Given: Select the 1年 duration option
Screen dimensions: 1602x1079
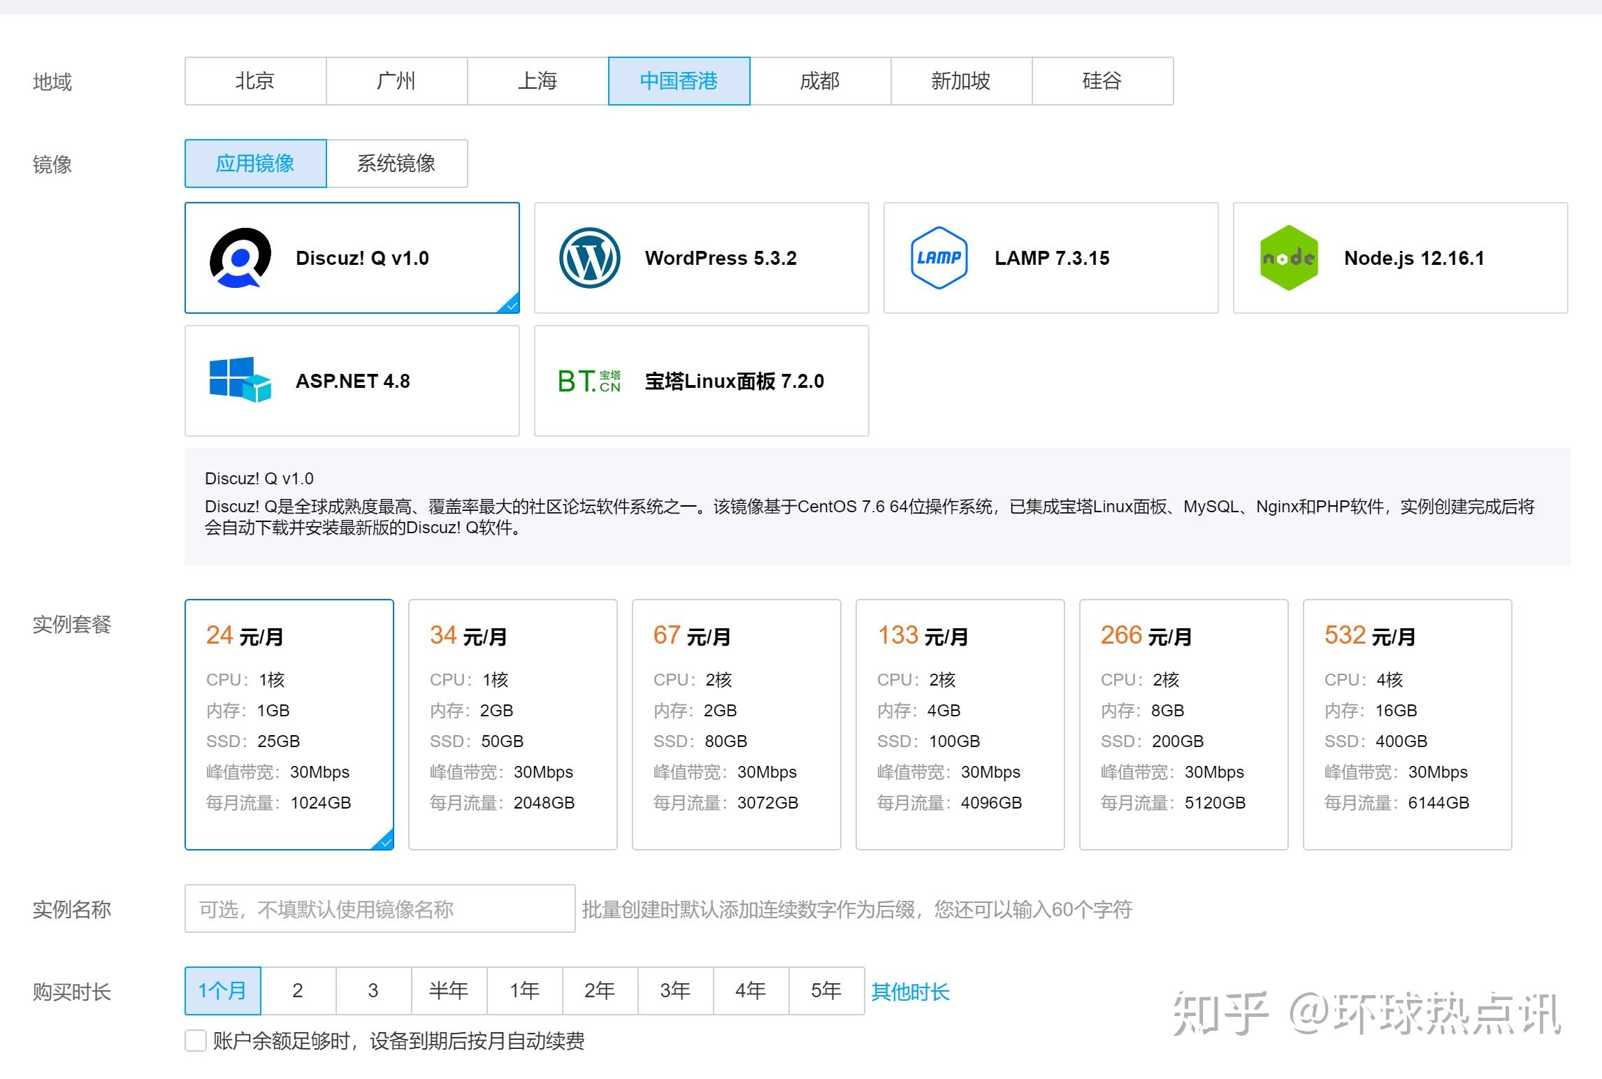Looking at the screenshot, I should pyautogui.click(x=525, y=991).
